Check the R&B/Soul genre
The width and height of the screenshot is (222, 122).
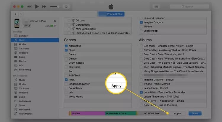click(66, 75)
